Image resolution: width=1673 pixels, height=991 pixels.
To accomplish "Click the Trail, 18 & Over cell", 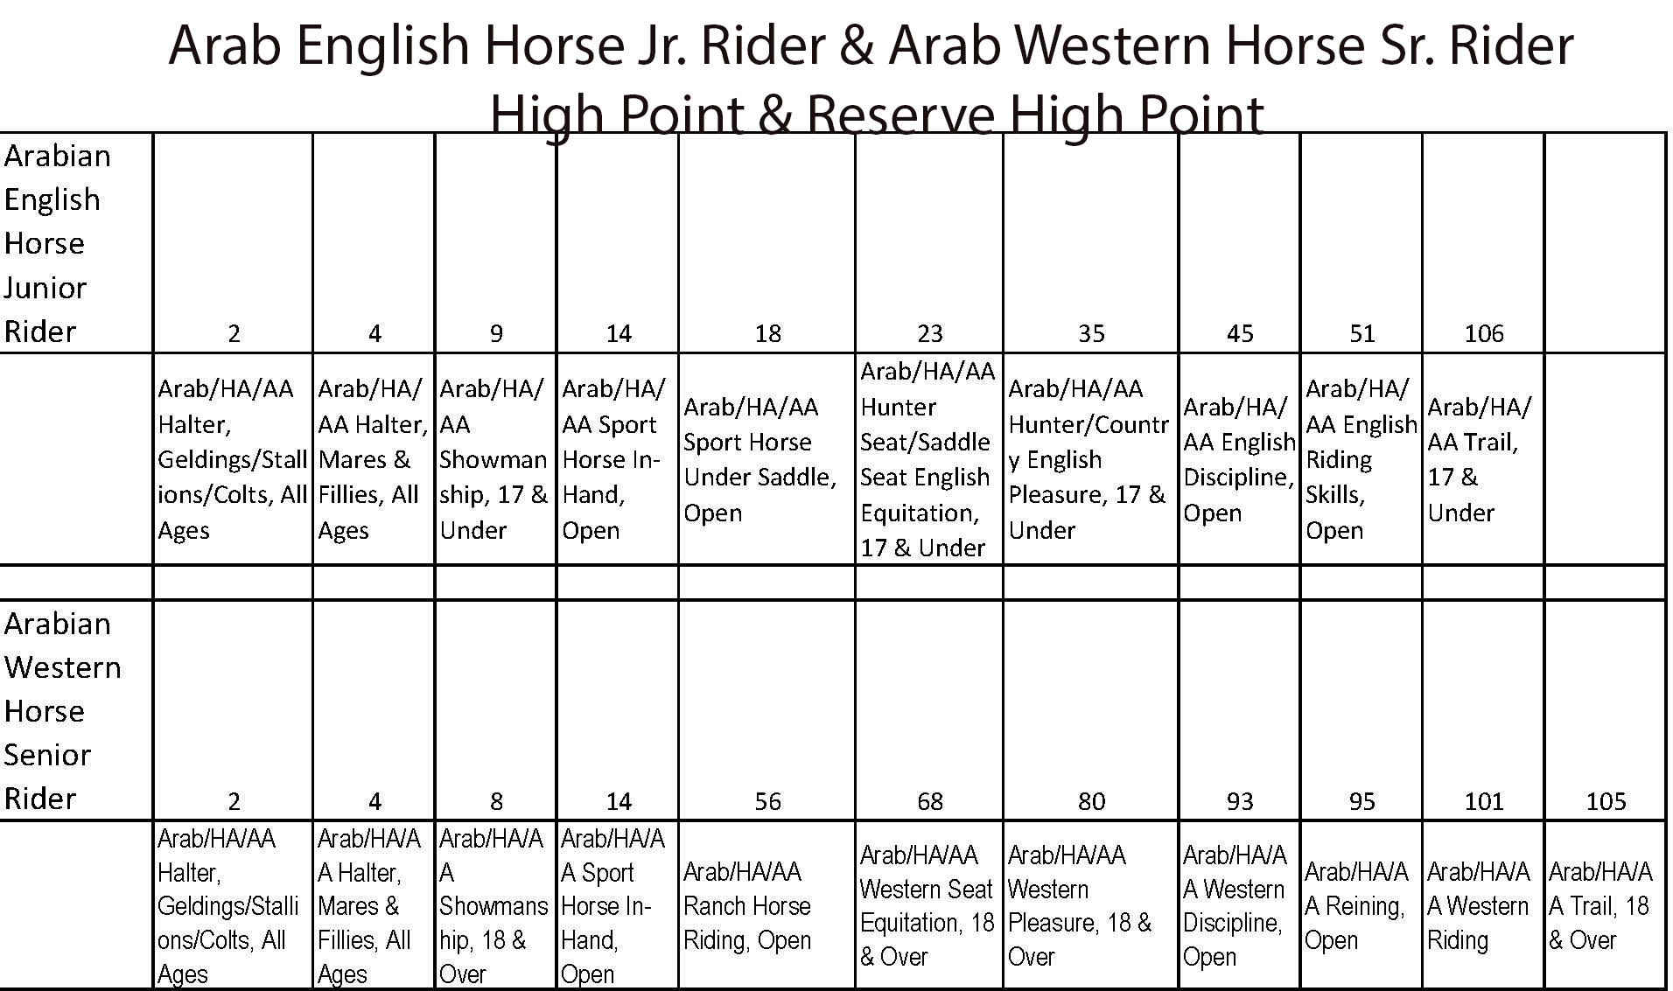I will coord(1599,906).
